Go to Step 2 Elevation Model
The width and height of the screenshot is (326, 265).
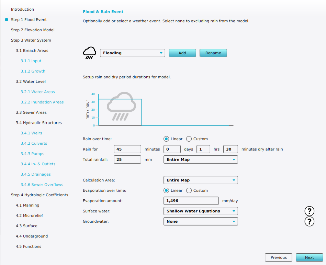[x=33, y=30]
